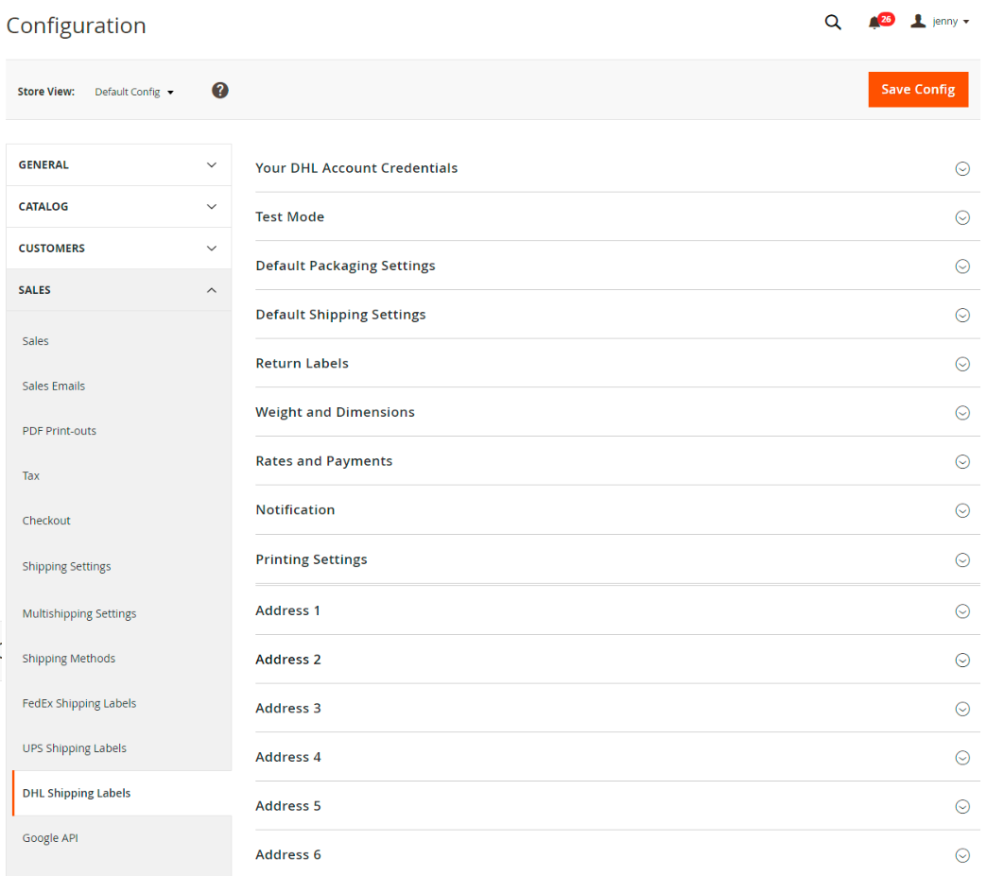Expand Printing Settings circle arrow icon

click(962, 560)
